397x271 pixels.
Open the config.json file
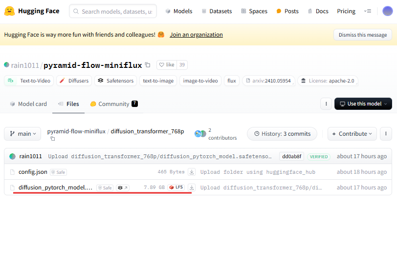pyautogui.click(x=33, y=172)
